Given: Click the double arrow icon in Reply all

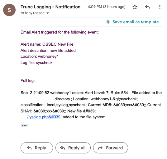Looking at the screenshot, I should click(63, 148).
